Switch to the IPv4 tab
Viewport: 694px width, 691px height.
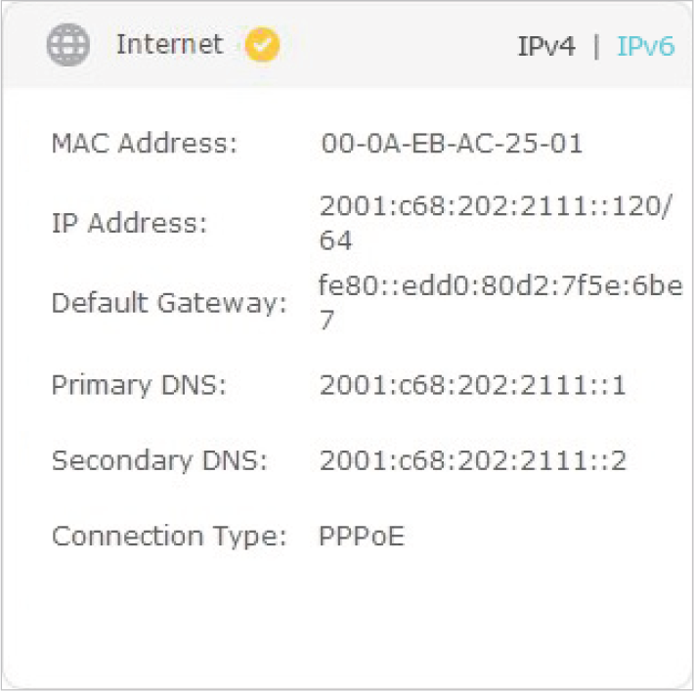pyautogui.click(x=546, y=46)
